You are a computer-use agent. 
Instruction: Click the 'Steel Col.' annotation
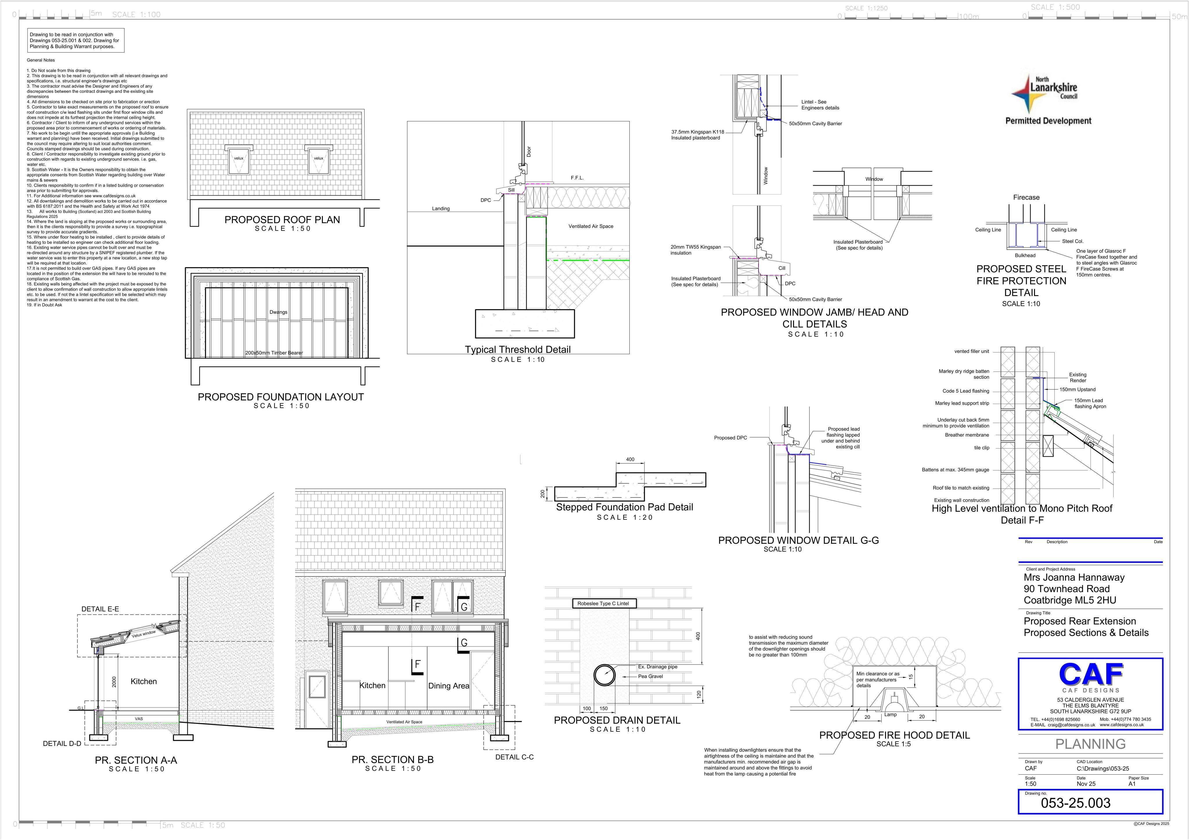tap(1073, 241)
